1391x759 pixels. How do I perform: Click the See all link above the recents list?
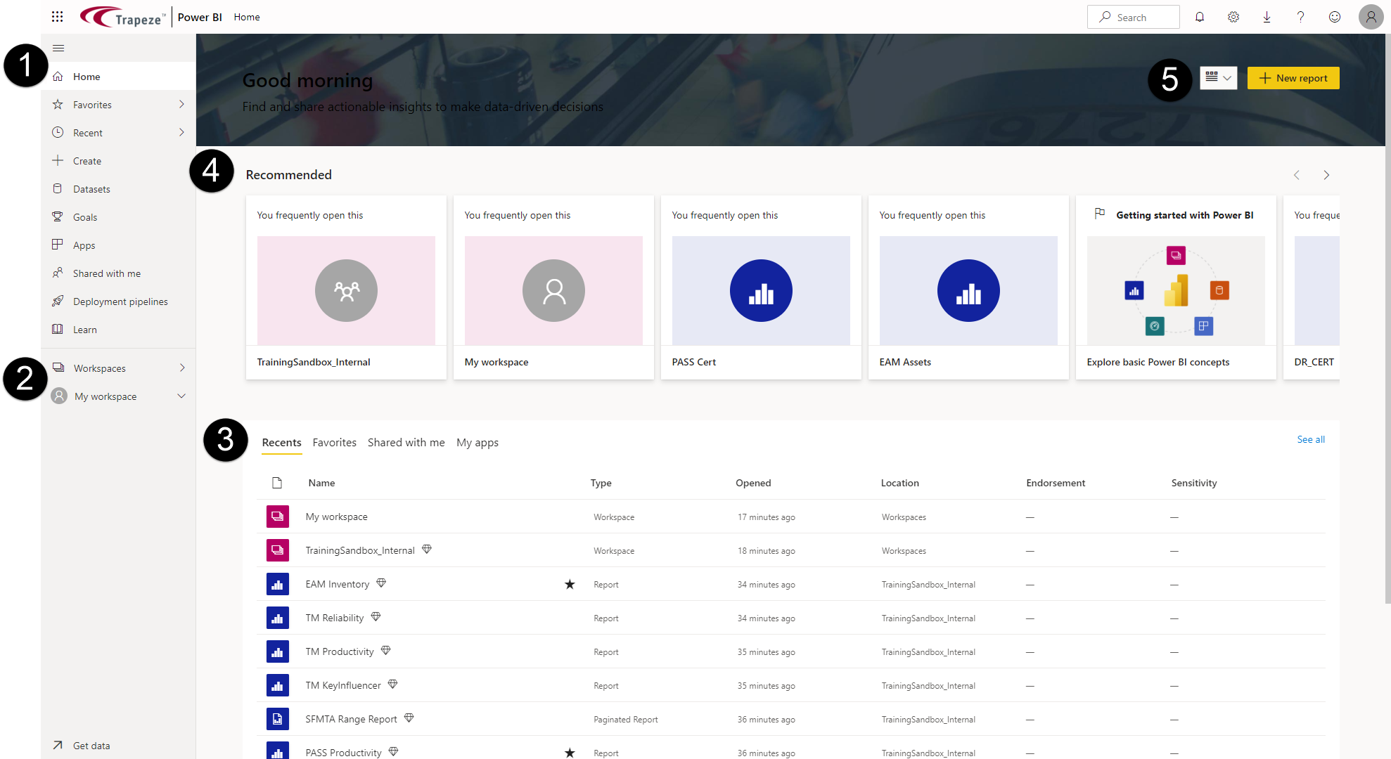[x=1310, y=439]
